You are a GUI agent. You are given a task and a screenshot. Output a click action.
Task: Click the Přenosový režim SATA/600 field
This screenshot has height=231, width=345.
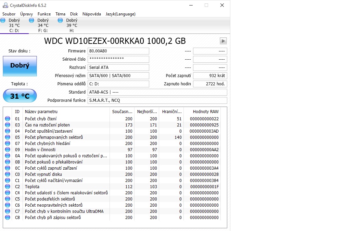click(x=118, y=76)
